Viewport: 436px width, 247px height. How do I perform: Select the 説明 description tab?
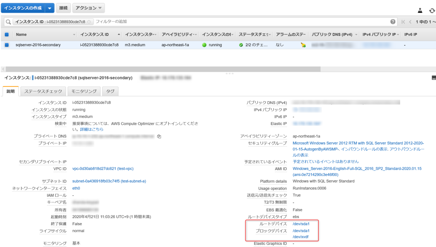click(11, 91)
